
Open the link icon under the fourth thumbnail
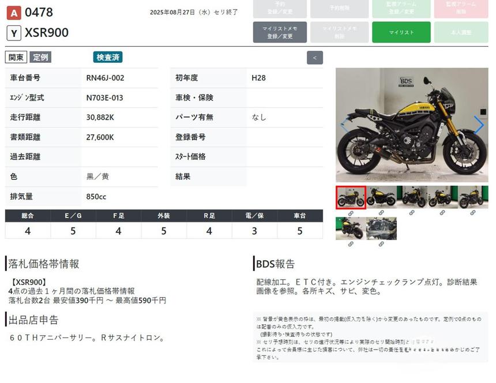(442, 213)
